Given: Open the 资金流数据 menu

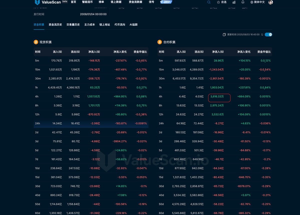Looking at the screenshot, I should tap(135, 2).
